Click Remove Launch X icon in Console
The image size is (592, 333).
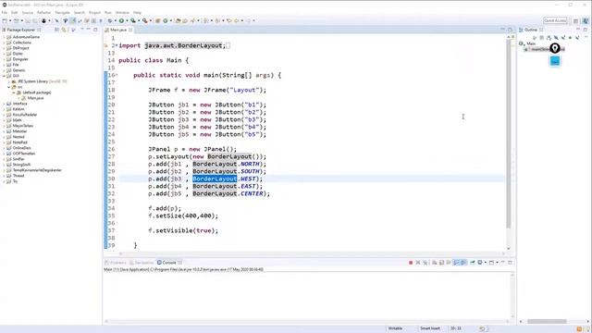pyautogui.click(x=418, y=263)
